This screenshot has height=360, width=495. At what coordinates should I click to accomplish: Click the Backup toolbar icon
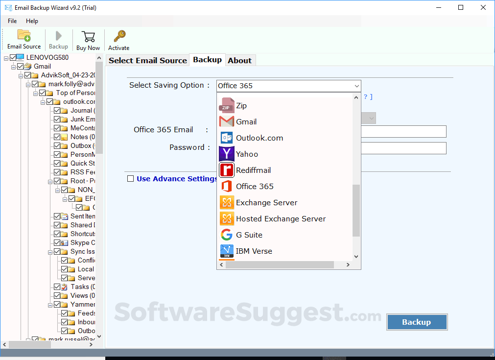pyautogui.click(x=58, y=39)
